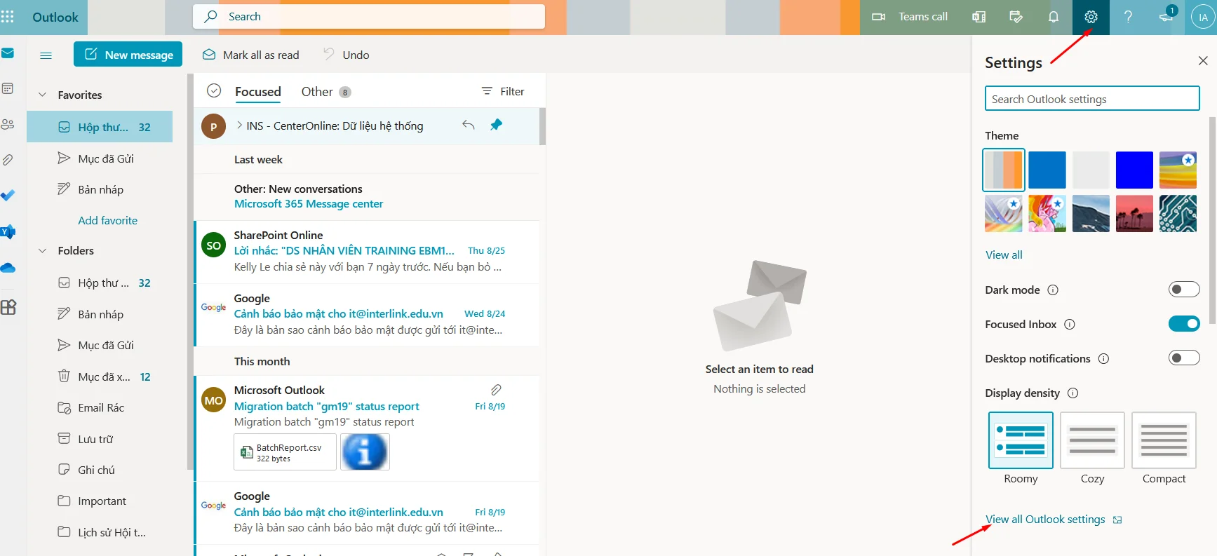Open Email Rác folder

100,407
